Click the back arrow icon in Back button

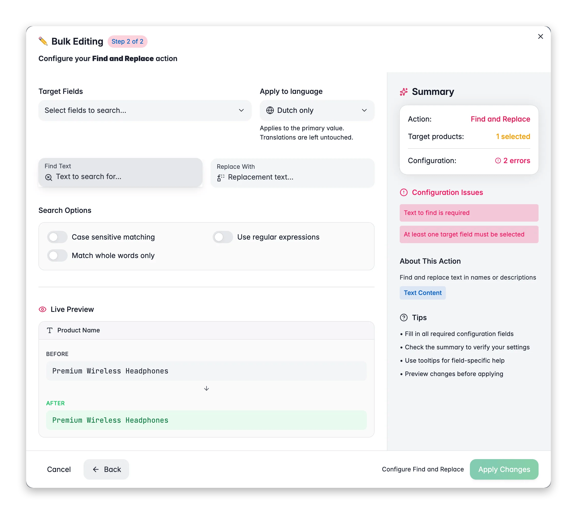point(96,469)
